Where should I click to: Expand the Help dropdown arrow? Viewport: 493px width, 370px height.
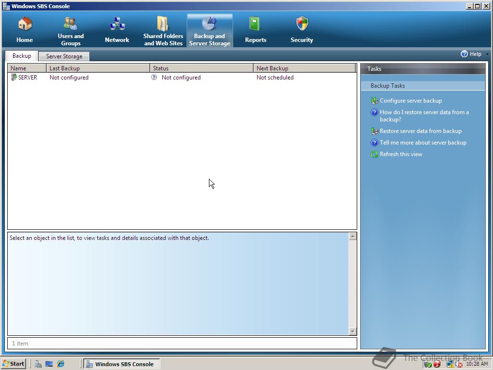pyautogui.click(x=487, y=54)
